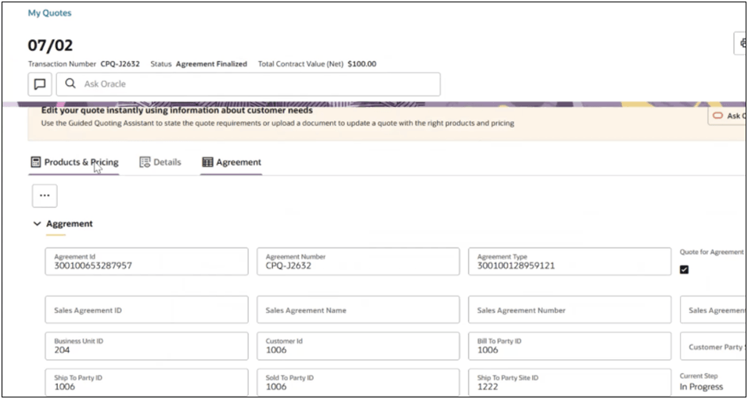The image size is (748, 399).
Task: Click the Ship To Party ID field
Action: pyautogui.click(x=146, y=383)
